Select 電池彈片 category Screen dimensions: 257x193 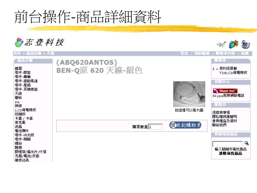(x=22, y=131)
